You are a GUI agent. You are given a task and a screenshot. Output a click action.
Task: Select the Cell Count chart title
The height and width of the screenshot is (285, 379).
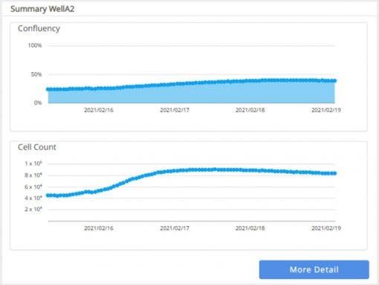(x=37, y=147)
